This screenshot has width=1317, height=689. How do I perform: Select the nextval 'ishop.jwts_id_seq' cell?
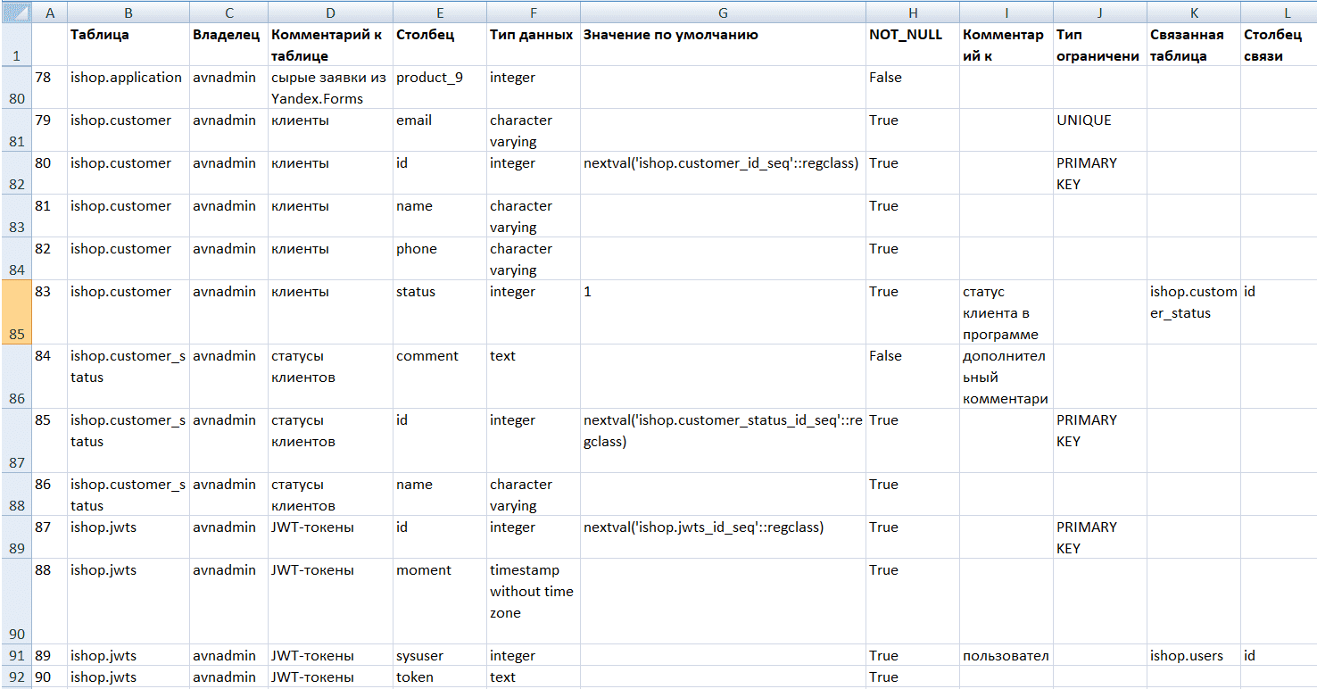click(723, 537)
